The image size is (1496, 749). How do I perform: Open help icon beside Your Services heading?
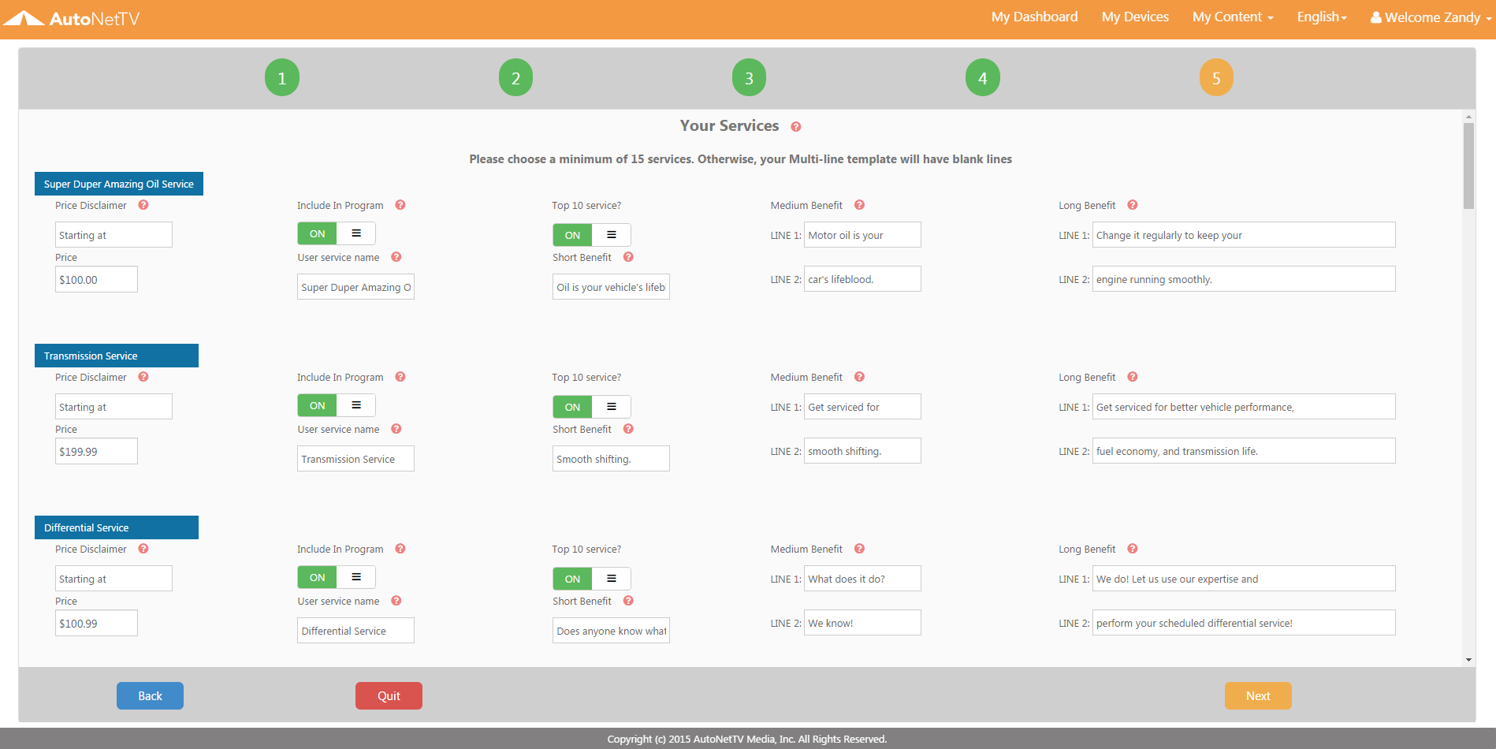click(x=796, y=127)
